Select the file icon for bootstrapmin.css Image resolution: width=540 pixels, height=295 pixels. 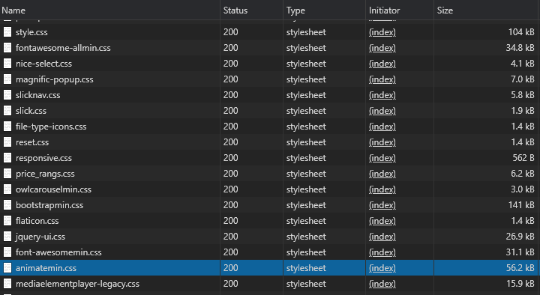(x=7, y=205)
